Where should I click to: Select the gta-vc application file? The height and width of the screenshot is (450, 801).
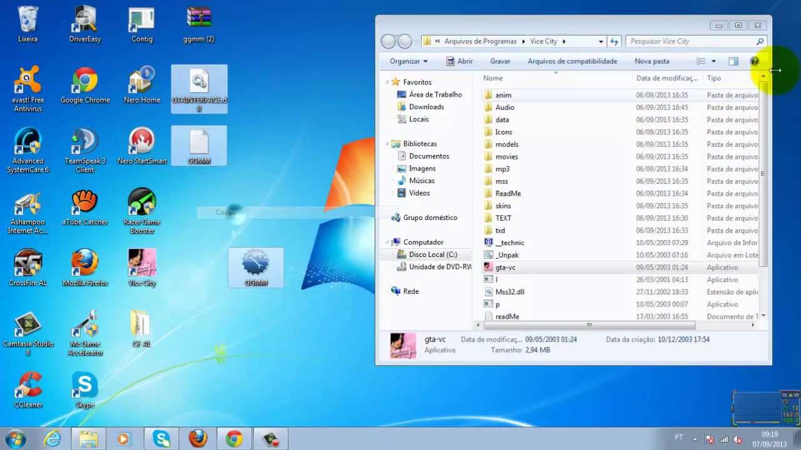coord(620,267)
